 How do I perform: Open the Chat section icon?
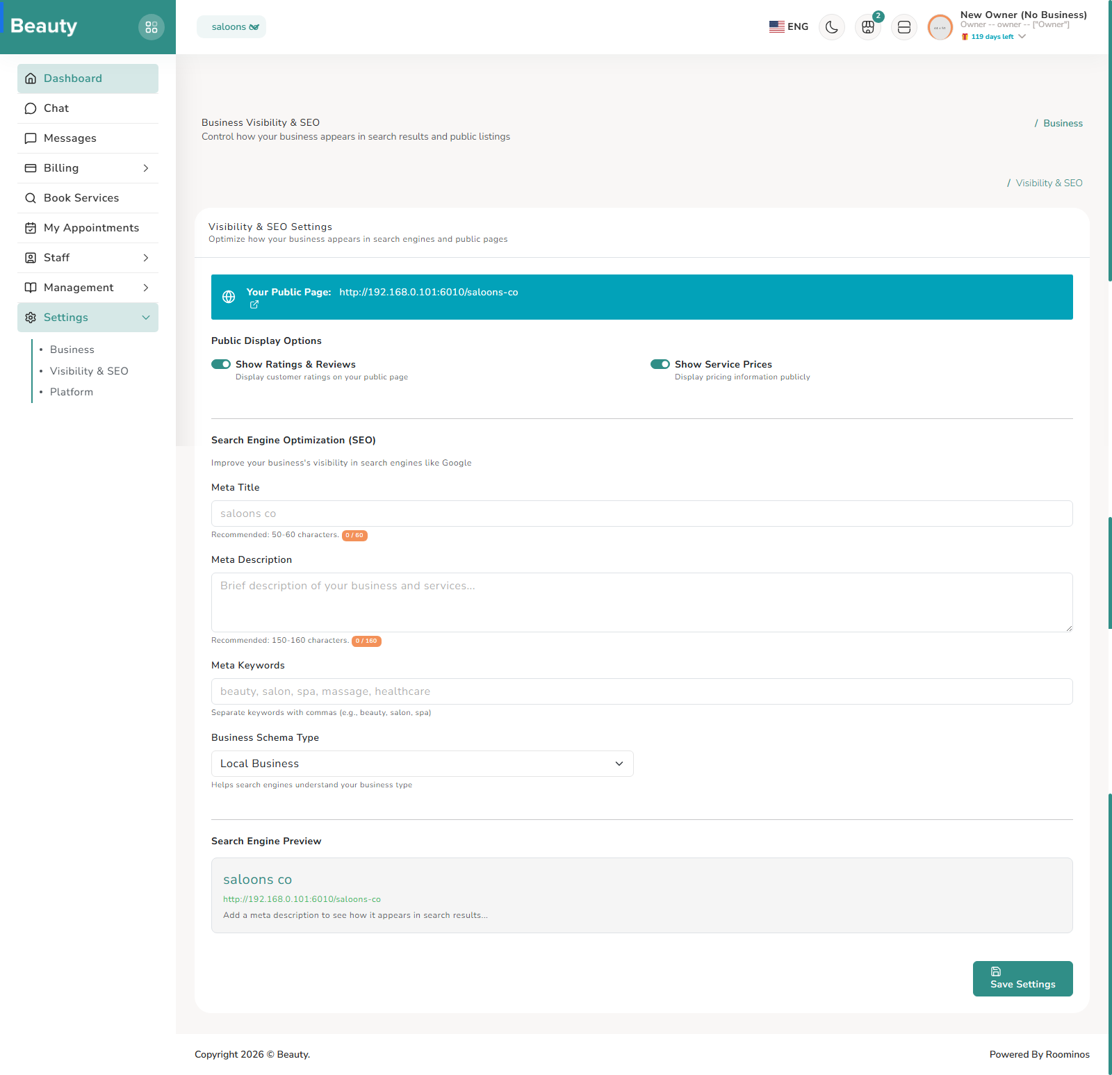(x=30, y=108)
